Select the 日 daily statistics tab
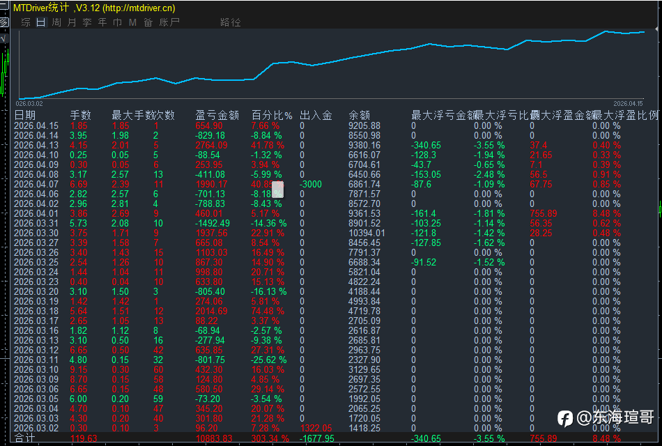 click(x=40, y=22)
